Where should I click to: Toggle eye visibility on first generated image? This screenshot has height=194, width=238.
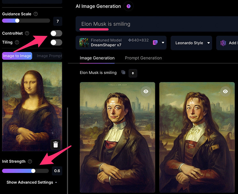[x=146, y=91]
